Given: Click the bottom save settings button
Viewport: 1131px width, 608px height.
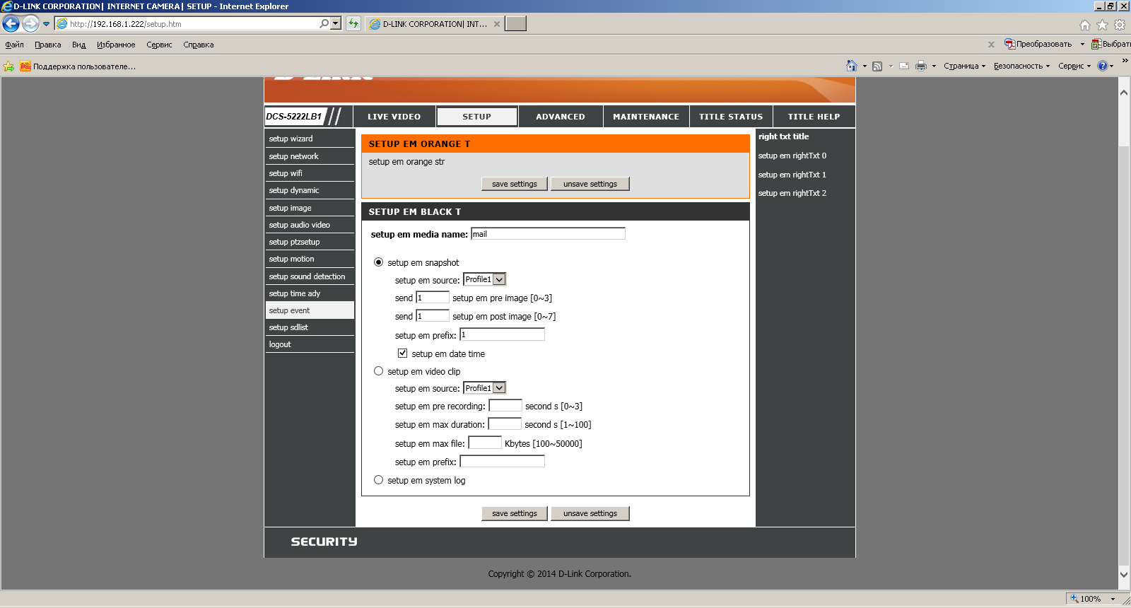Looking at the screenshot, I should coord(514,513).
